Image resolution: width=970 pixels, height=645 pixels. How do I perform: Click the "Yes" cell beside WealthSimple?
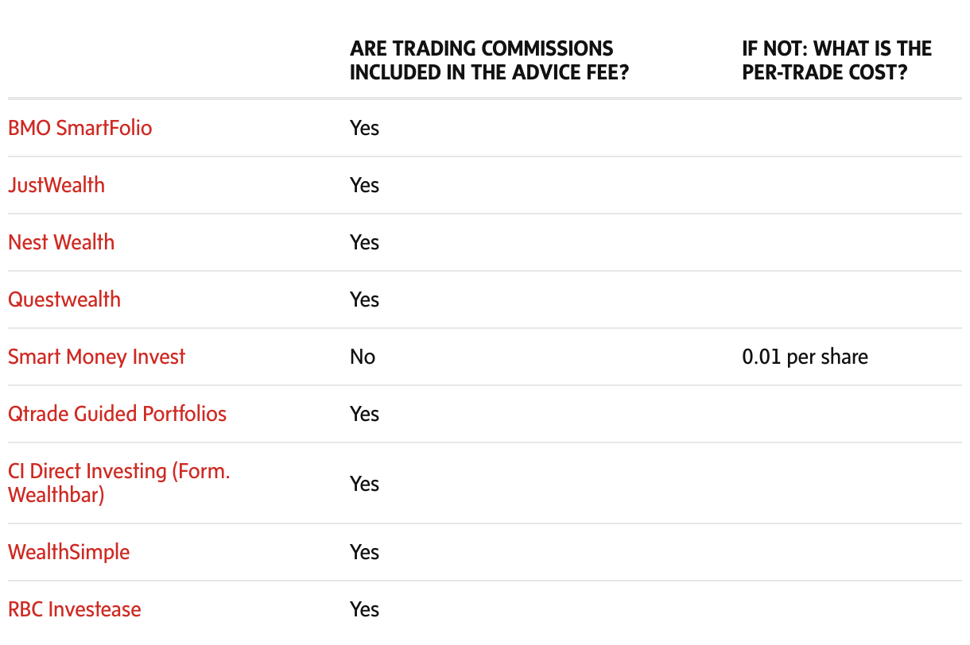coord(364,552)
